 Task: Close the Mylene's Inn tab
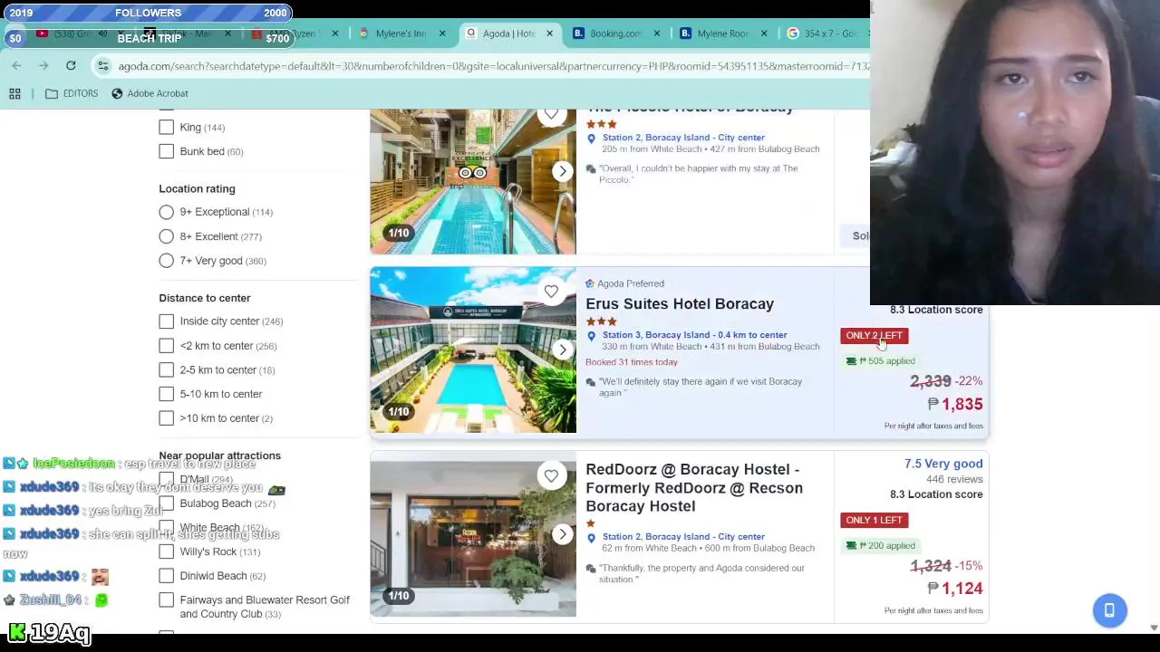pyautogui.click(x=442, y=34)
